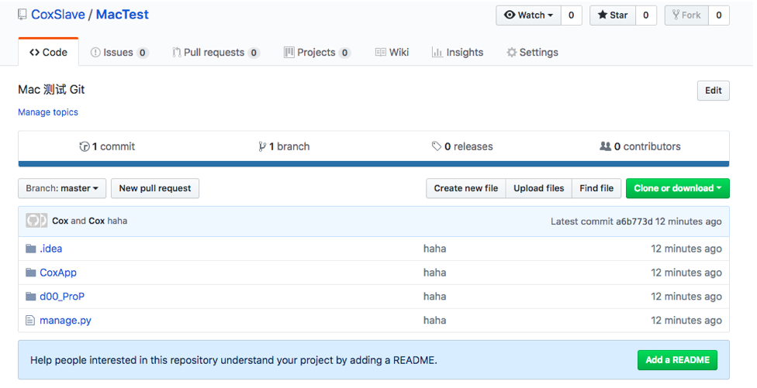The image size is (757, 388).
Task: Click the Fork button
Action: (x=686, y=15)
